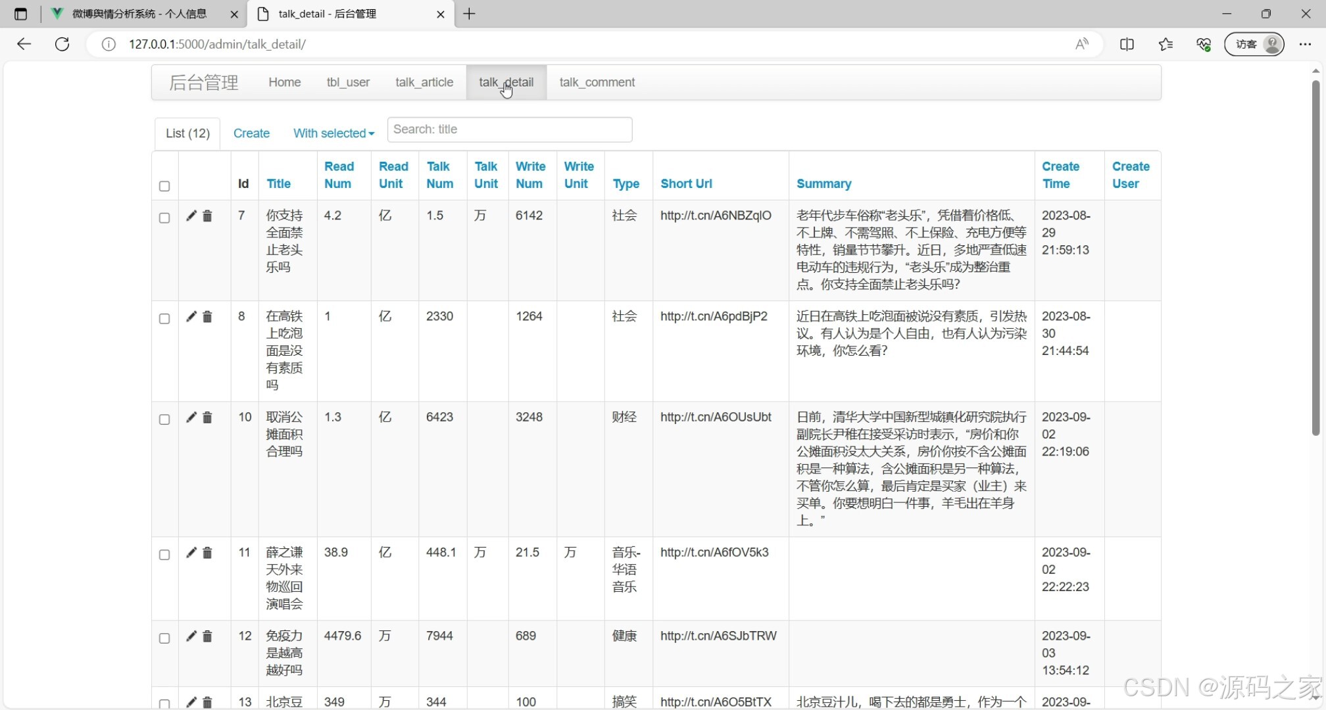Viewport: 1326px width, 710px height.
Task: Navigate to the tbl_user page
Action: pyautogui.click(x=348, y=82)
